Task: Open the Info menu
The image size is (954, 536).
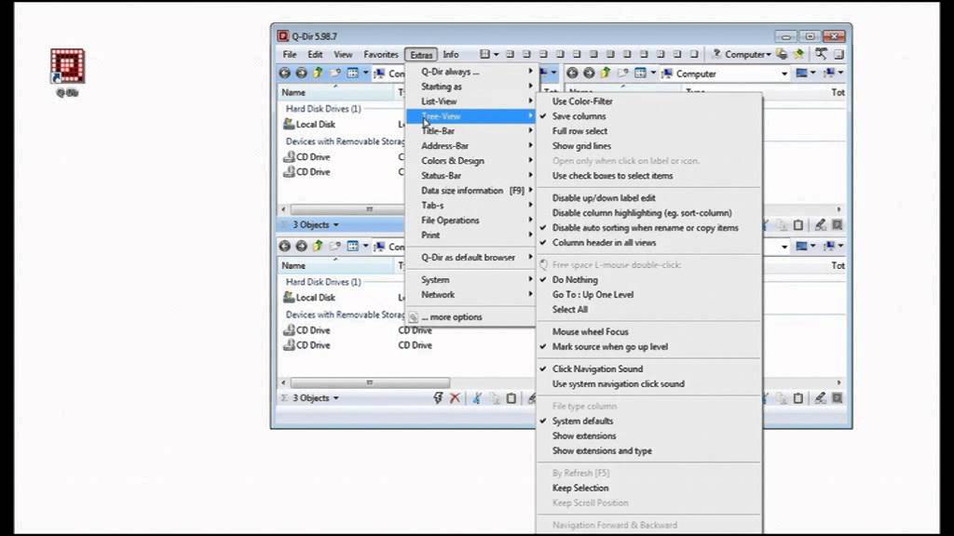Action: coord(451,54)
